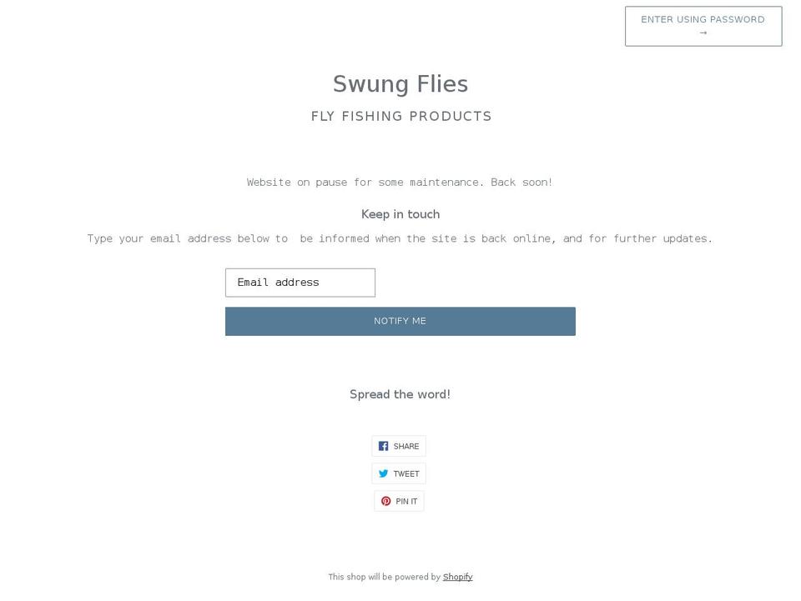Click the 'This shop will be powered by' text
The image size is (801, 601).
tap(385, 576)
